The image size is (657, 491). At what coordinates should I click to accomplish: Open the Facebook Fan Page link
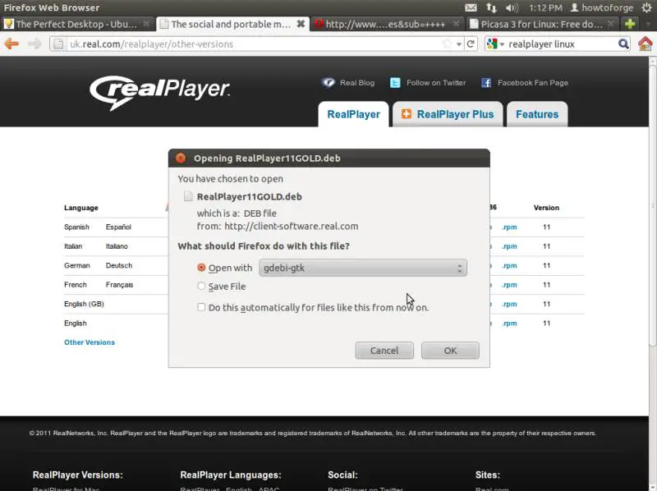533,83
